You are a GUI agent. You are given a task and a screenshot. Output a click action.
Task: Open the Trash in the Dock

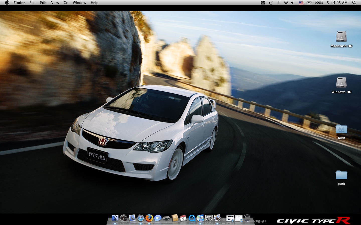247,218
